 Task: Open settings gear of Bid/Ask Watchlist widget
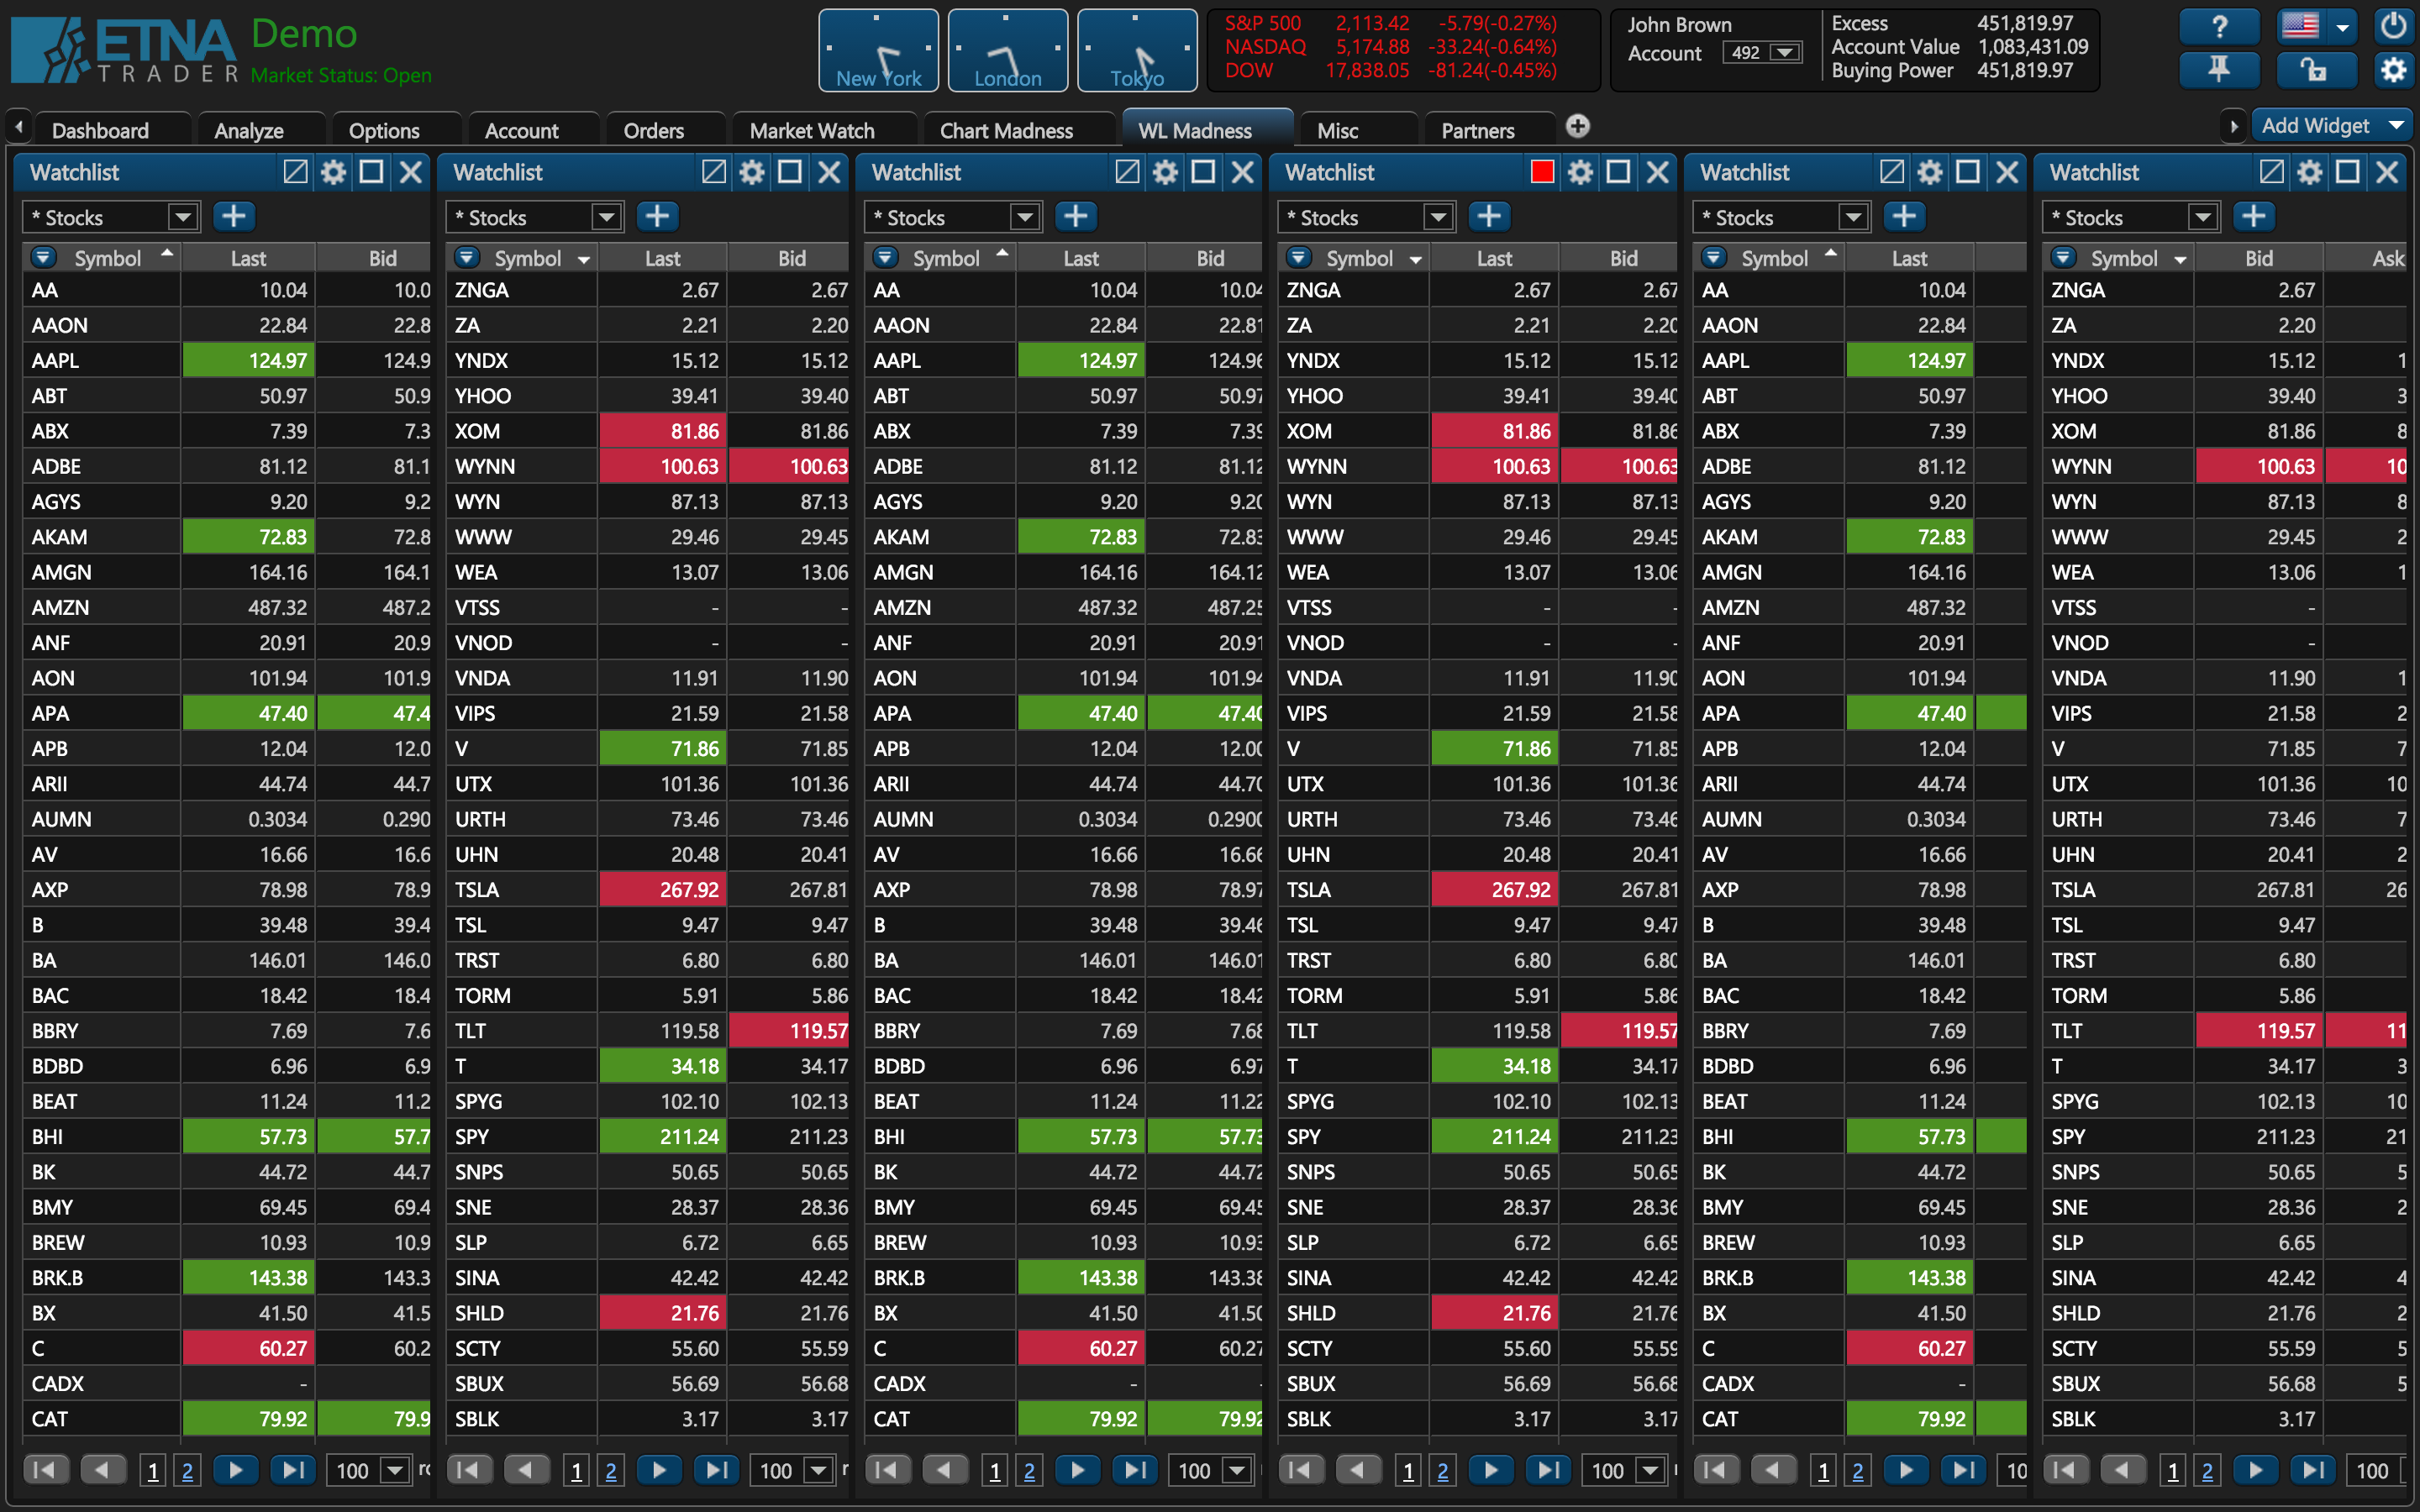(x=2310, y=172)
